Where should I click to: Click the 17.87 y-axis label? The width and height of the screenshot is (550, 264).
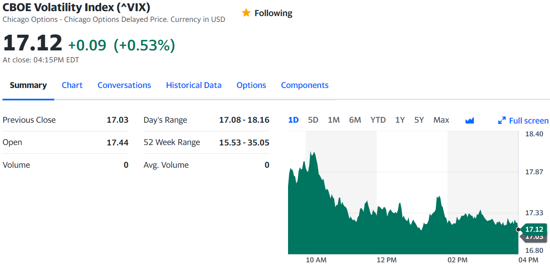[534, 172]
